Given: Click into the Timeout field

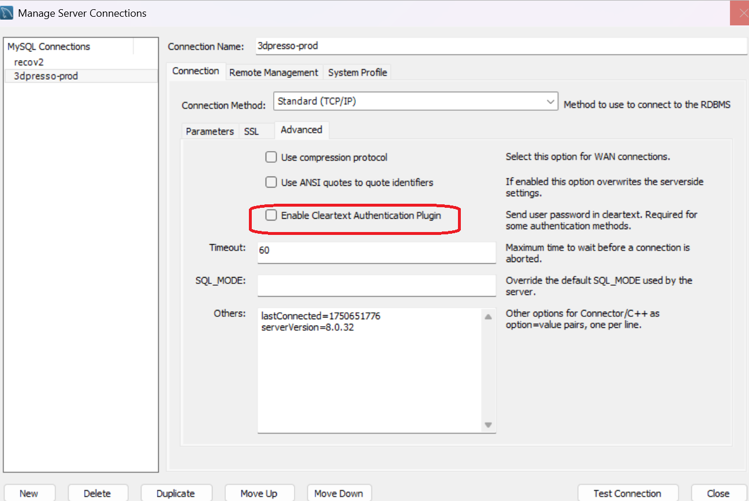Looking at the screenshot, I should tap(377, 252).
